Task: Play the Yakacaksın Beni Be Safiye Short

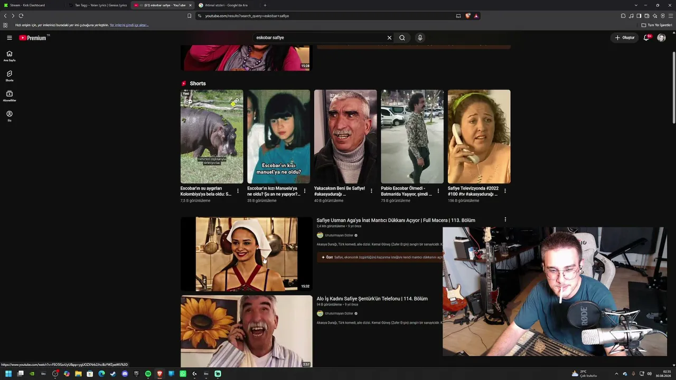Action: click(x=345, y=137)
